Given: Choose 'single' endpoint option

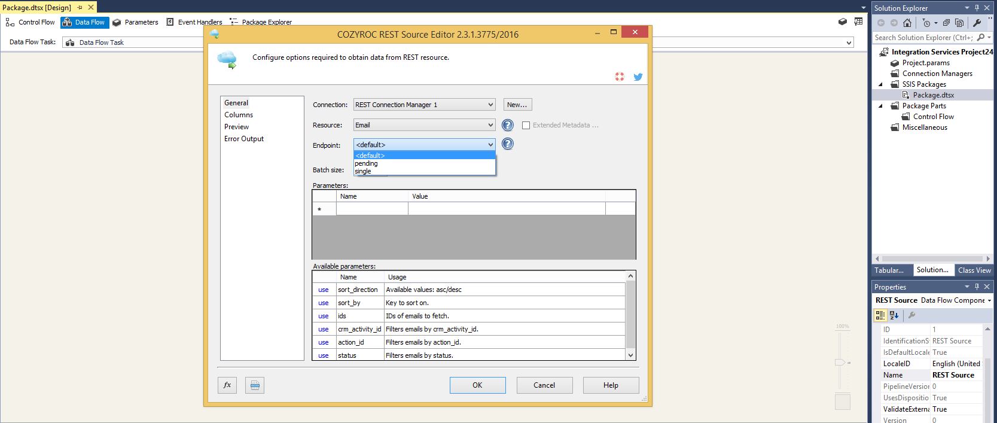Looking at the screenshot, I should [x=363, y=171].
